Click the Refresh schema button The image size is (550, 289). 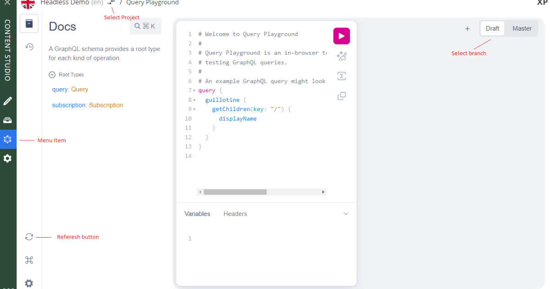(29, 237)
